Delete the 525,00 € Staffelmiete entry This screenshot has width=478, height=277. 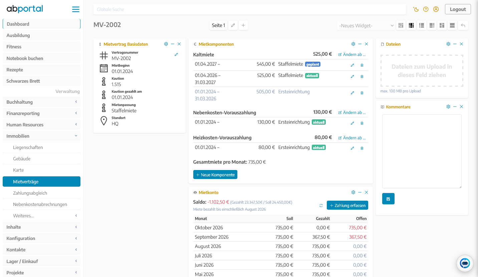(362, 77)
